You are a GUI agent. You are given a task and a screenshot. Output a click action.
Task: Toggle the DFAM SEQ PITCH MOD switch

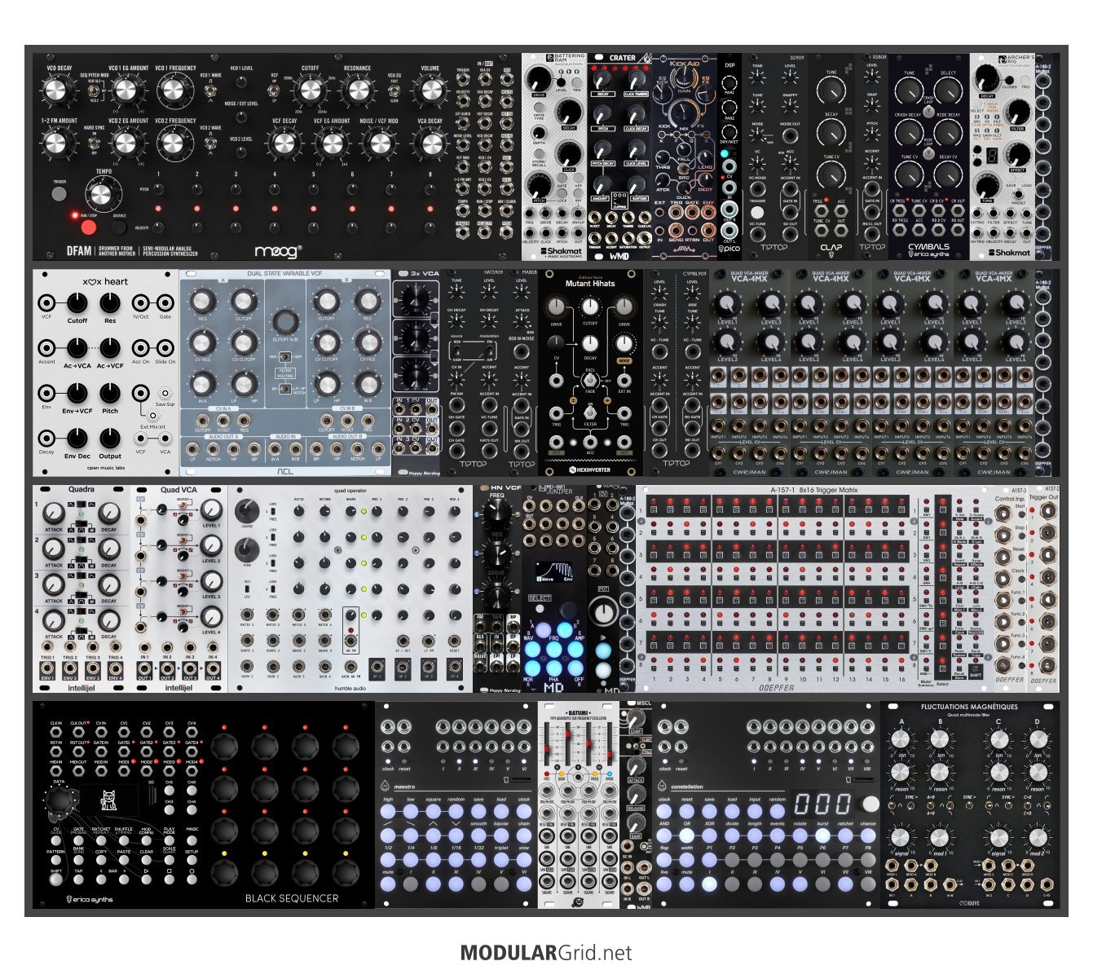click(x=94, y=90)
